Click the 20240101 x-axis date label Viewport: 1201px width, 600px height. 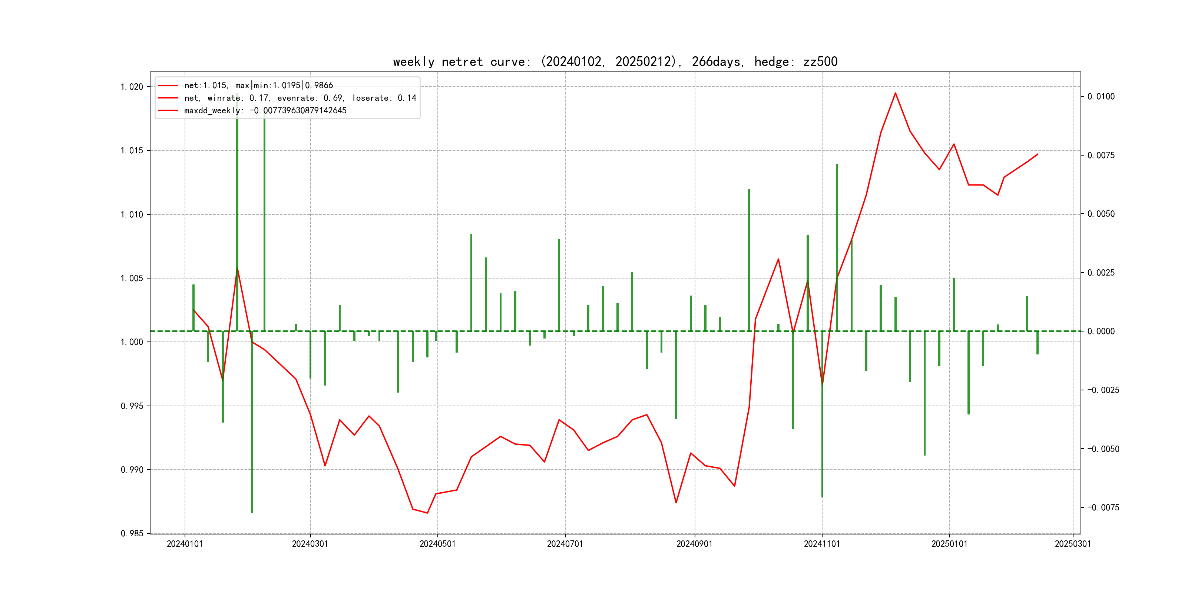click(185, 544)
